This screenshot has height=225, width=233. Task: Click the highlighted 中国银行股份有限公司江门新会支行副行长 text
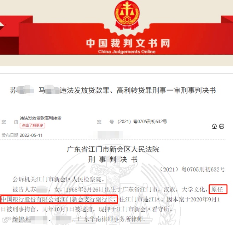pos(59,199)
